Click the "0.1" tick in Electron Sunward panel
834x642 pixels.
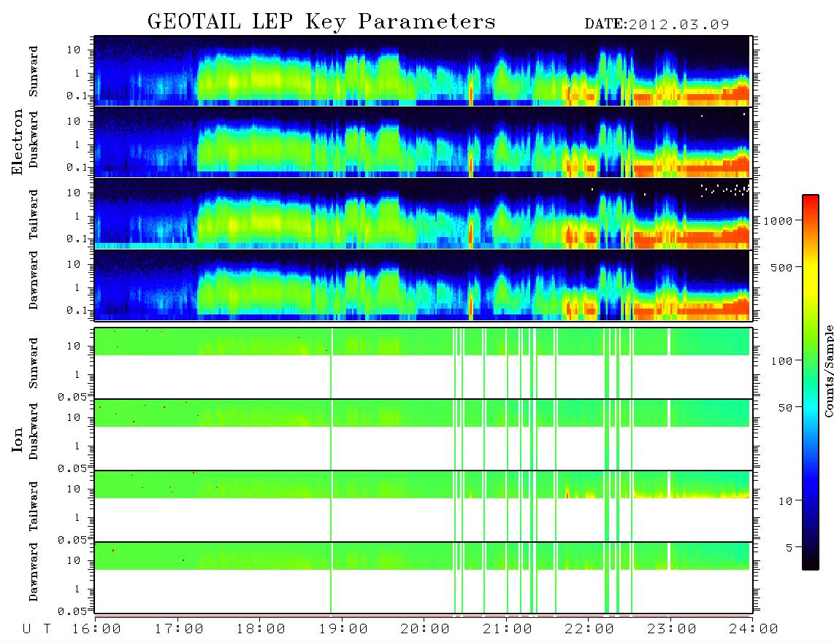pos(77,96)
